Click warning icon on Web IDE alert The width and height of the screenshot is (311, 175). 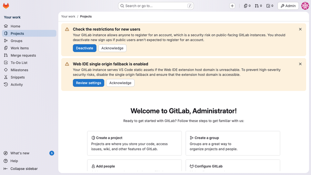point(67,64)
